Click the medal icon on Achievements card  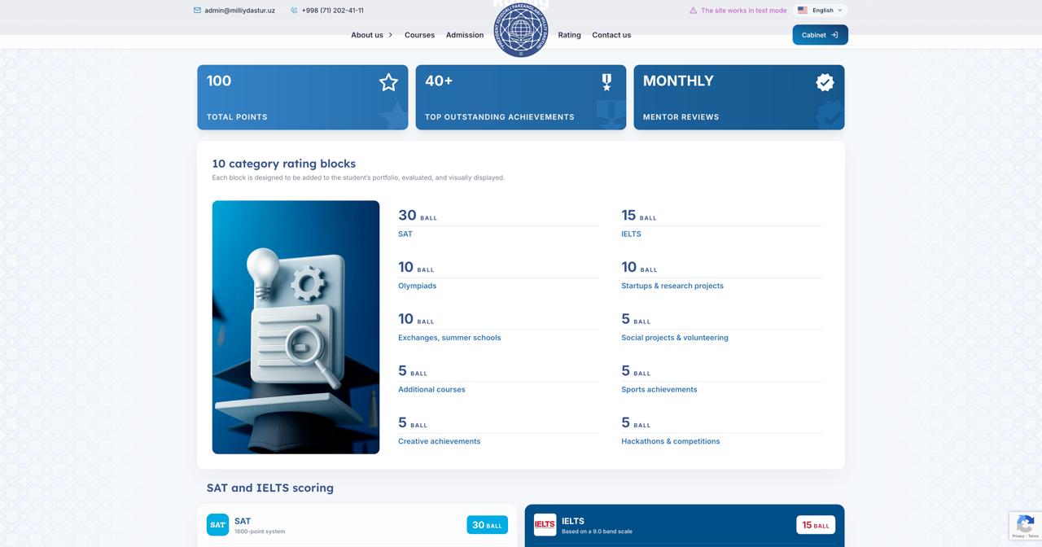coord(606,82)
